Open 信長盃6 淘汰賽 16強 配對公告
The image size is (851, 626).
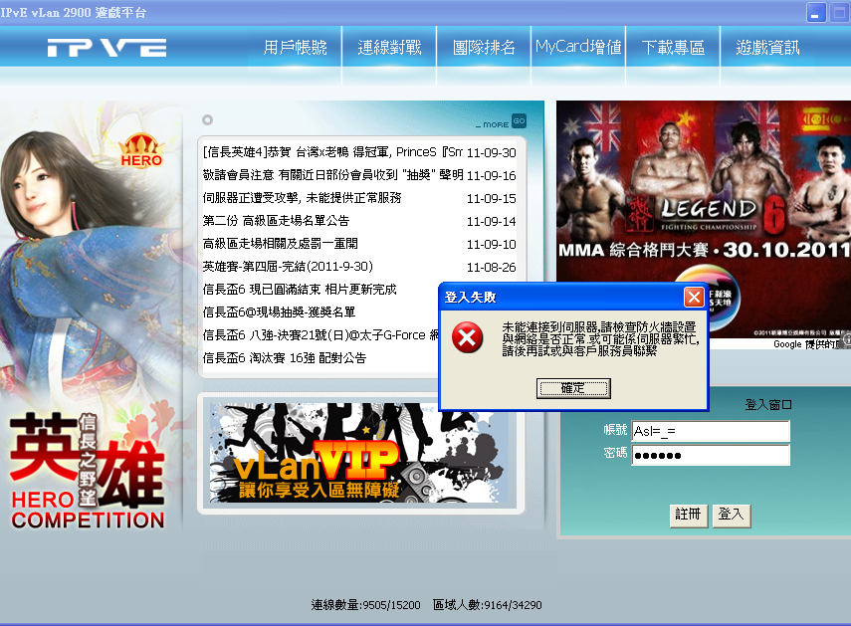click(x=285, y=358)
